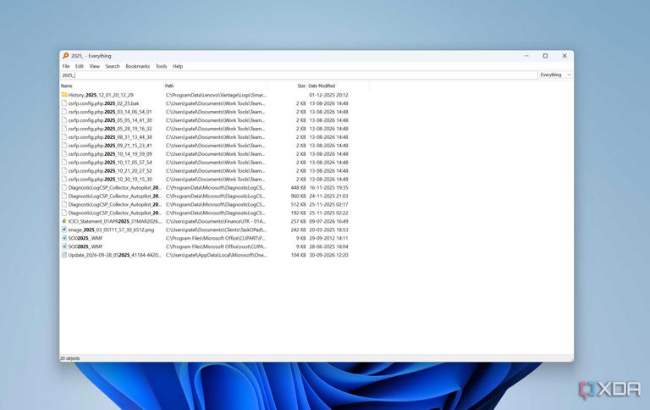Select the Update_2026-09-28_052025 file name
The image size is (650, 410).
115,255
